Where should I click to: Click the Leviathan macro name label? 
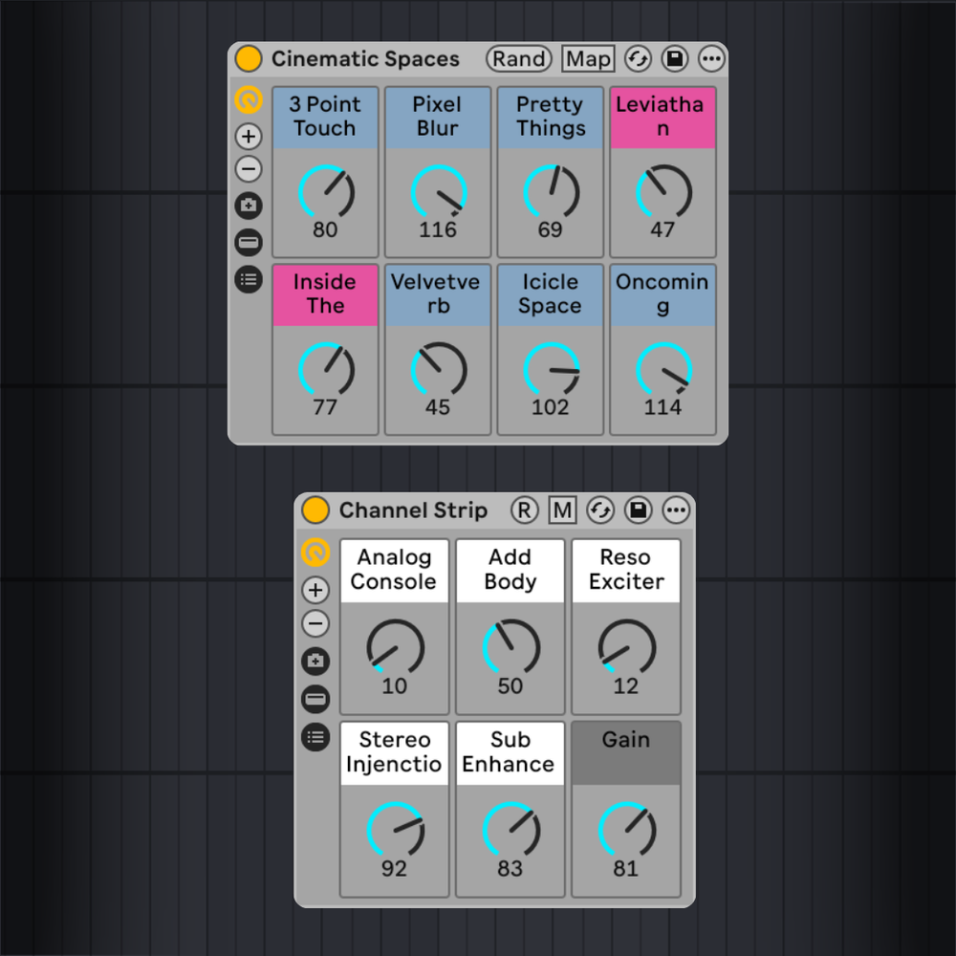click(663, 115)
